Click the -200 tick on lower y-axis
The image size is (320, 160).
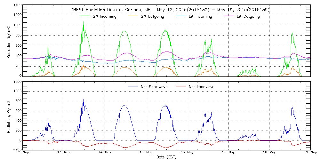(x=17, y=149)
